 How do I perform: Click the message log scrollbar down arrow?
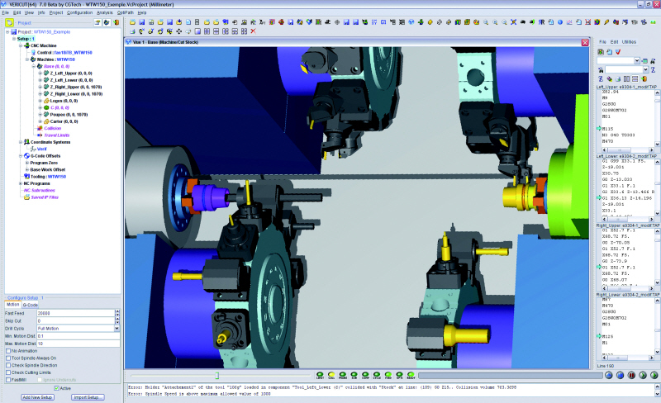pos(657,394)
